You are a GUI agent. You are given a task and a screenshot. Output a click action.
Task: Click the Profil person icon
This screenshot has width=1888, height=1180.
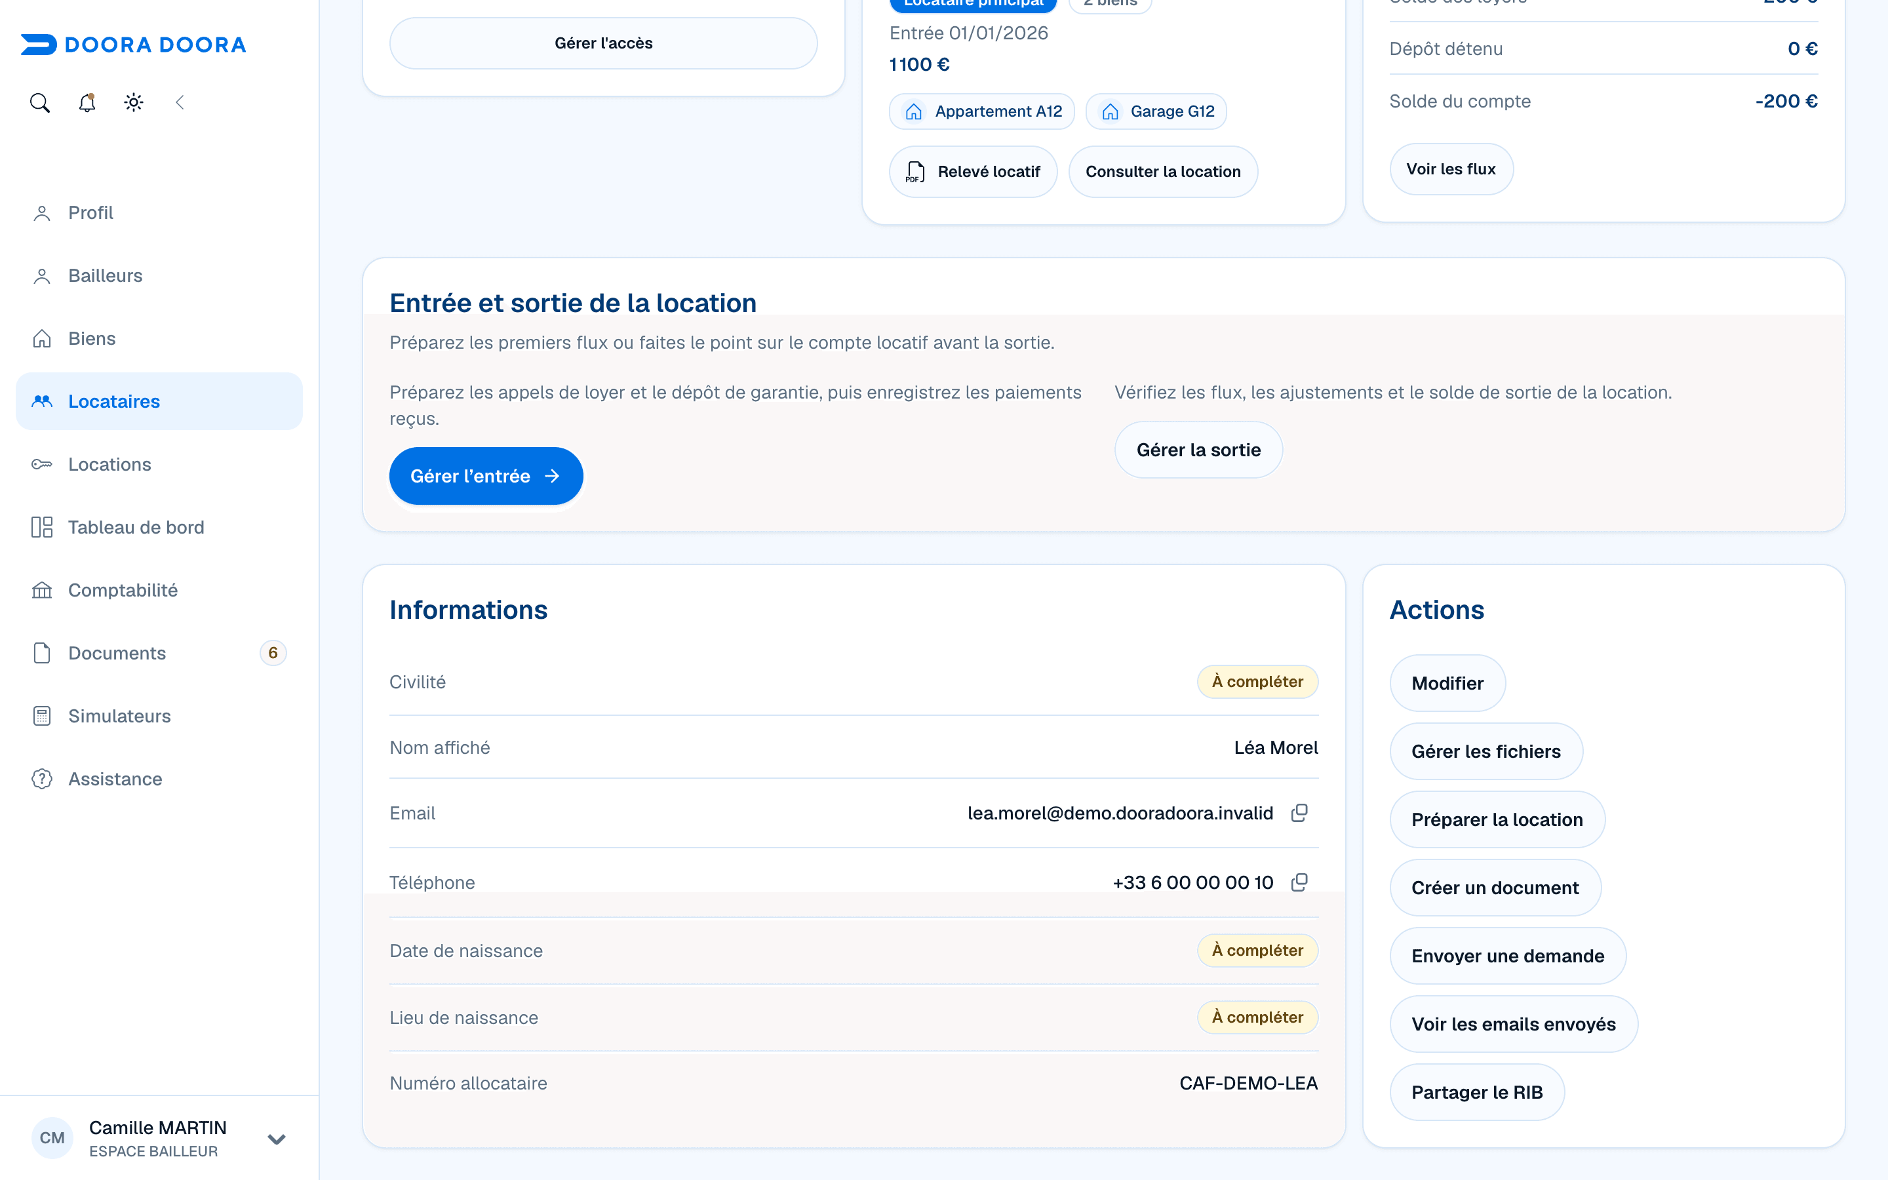pyautogui.click(x=42, y=213)
